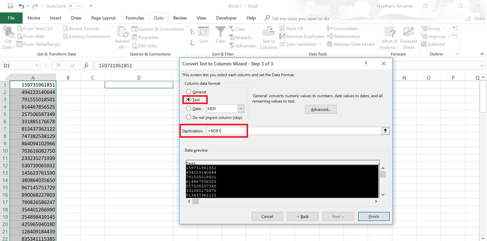The image size is (487, 241).
Task: Click the Insert Function fx icon
Action: click(x=86, y=66)
